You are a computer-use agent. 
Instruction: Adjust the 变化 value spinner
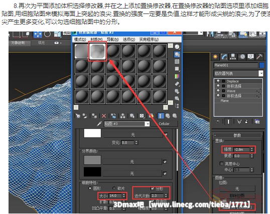(137, 142)
